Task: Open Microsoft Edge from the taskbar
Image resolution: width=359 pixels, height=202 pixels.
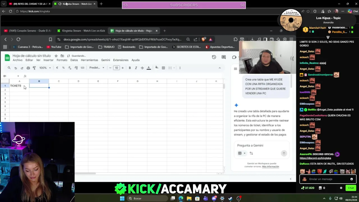Action: [x=181, y=198]
